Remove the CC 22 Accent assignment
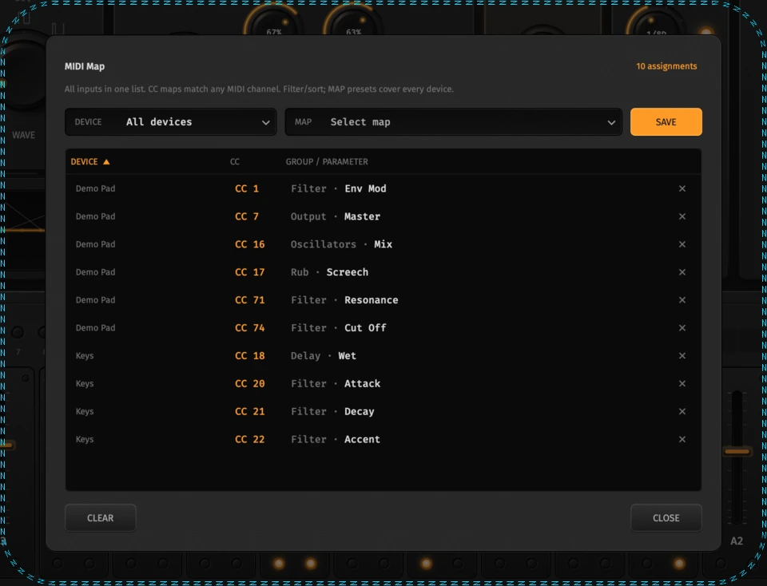 682,439
